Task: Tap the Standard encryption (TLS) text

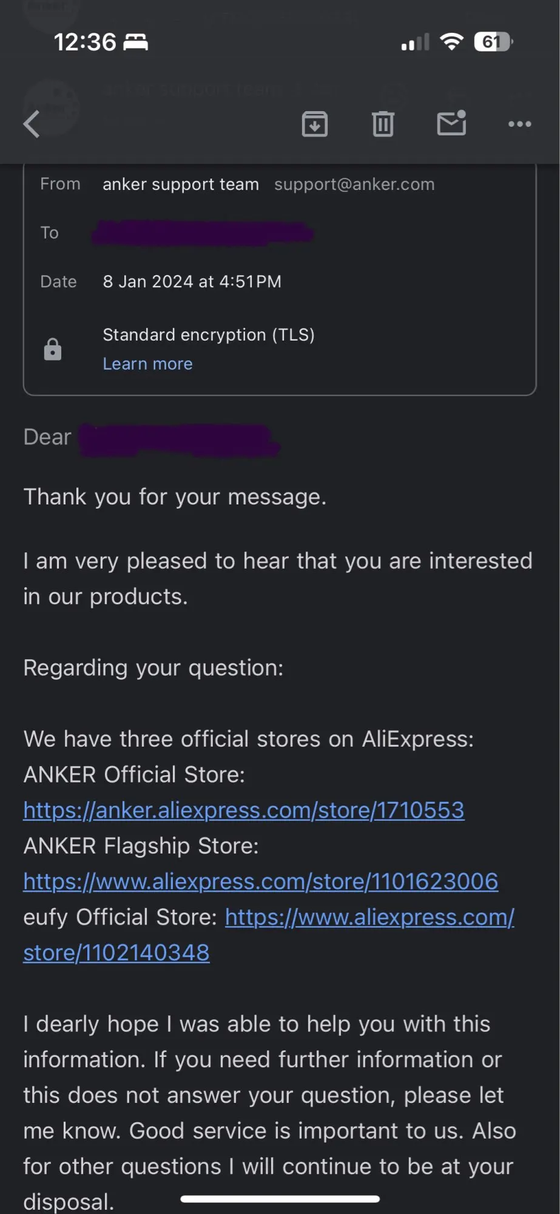Action: [209, 335]
